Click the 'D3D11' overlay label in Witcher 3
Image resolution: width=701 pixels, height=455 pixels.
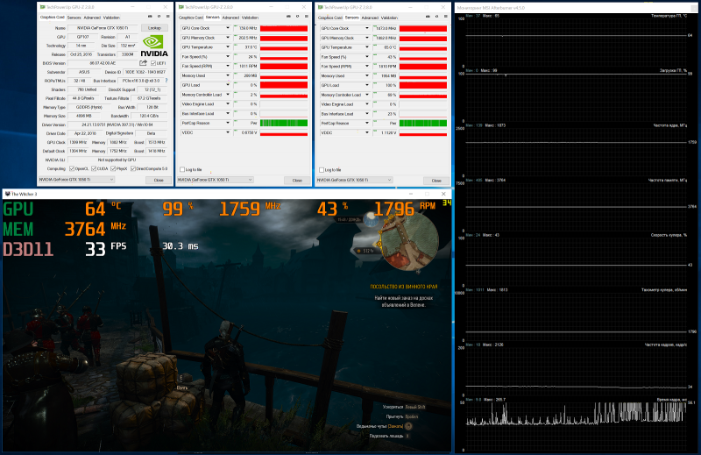click(x=28, y=249)
